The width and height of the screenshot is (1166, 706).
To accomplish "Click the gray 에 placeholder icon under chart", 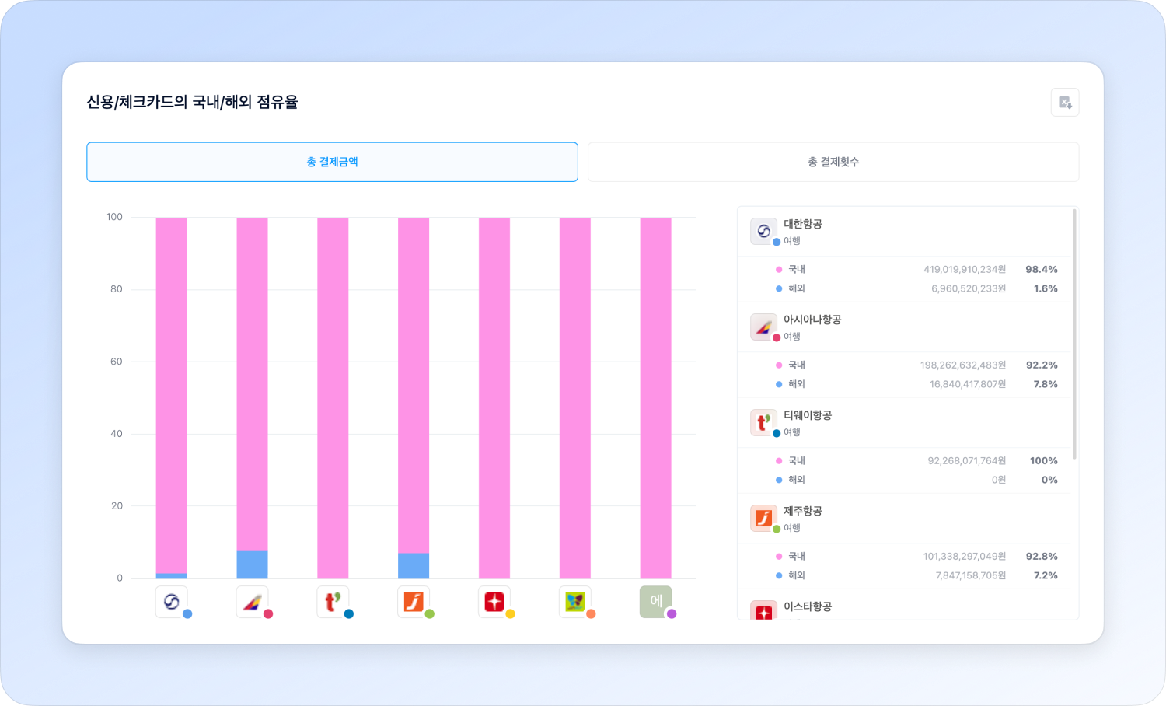I will point(655,602).
